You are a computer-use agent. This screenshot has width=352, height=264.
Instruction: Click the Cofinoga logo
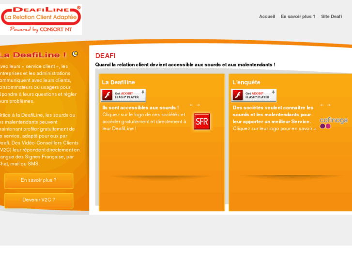point(334,123)
